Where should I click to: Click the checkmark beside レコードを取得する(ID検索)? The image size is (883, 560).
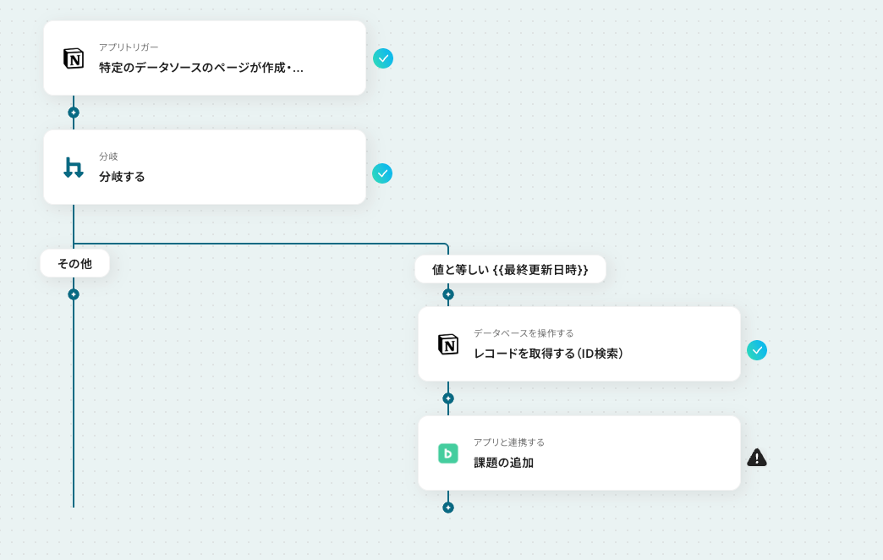pyautogui.click(x=757, y=350)
